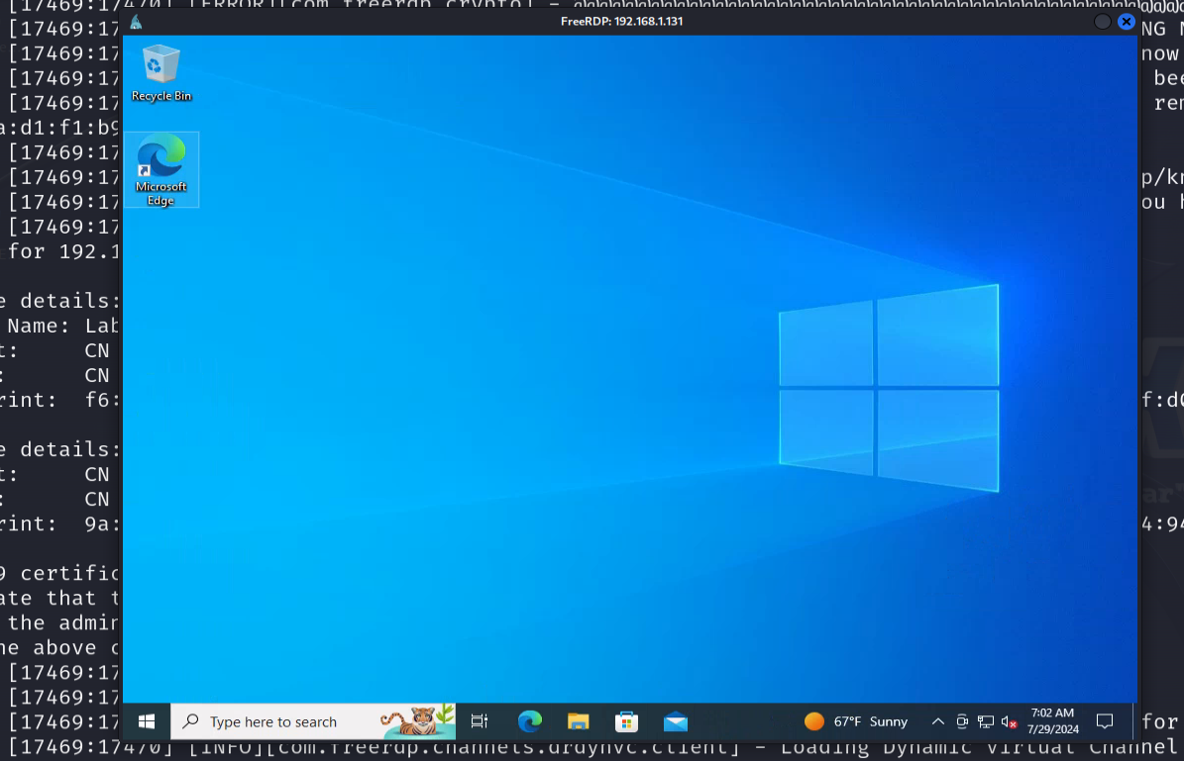
Task: Open the Mail app from the taskbar
Action: pos(676,721)
